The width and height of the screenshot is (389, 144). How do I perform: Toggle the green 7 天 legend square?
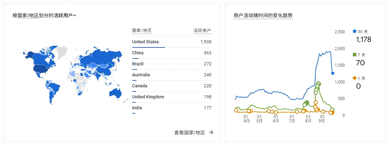[354, 55]
